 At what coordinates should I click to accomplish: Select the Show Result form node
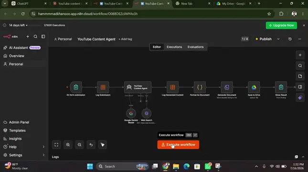click(x=281, y=87)
